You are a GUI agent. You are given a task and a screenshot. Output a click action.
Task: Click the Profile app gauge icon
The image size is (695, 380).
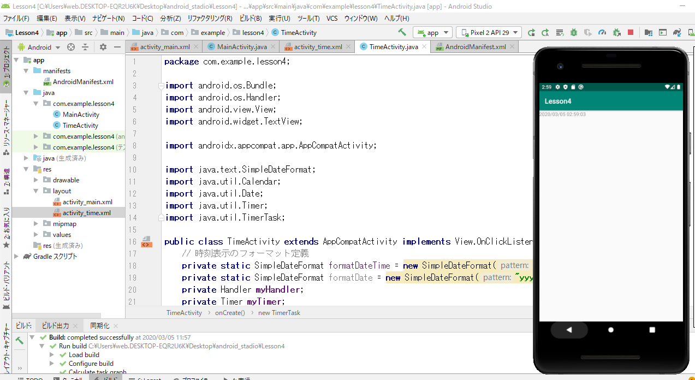point(602,32)
